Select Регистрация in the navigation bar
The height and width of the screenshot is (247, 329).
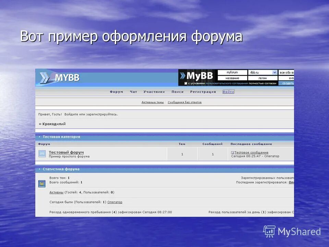pyautogui.click(x=202, y=92)
